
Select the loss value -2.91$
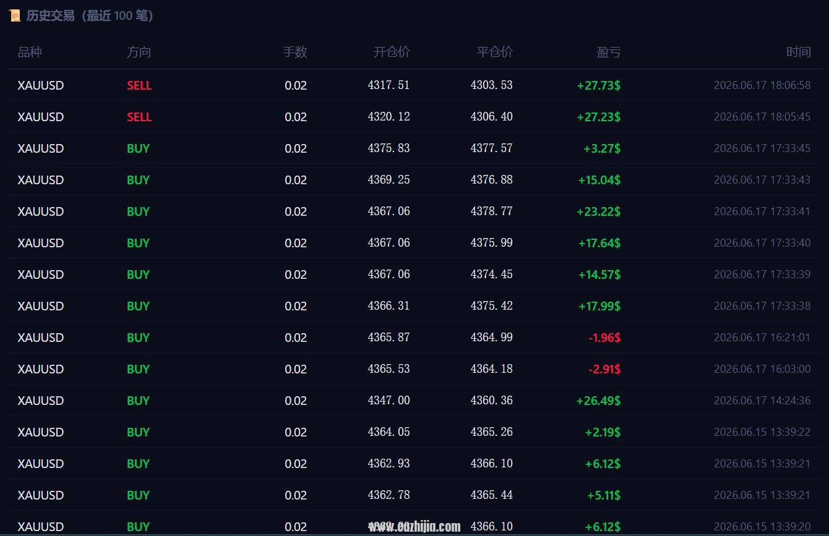point(604,369)
